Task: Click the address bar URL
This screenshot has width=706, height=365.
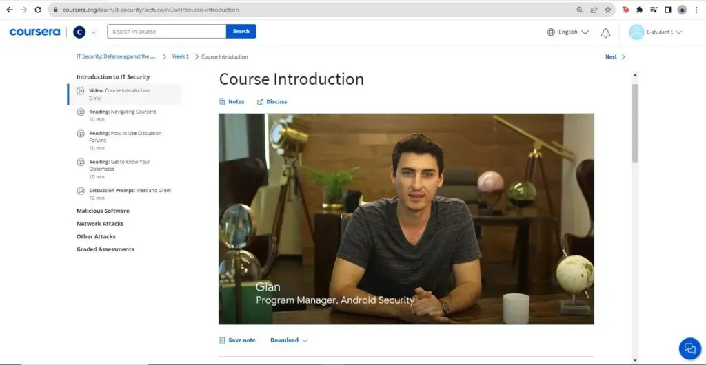Action: [x=151, y=10]
